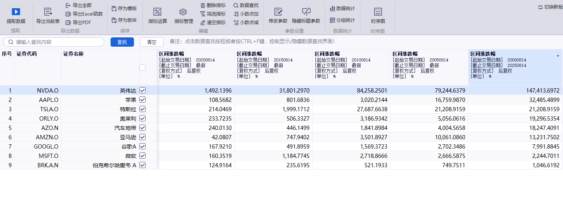
Task: Open 分组统计 grid icon
Action: pos(333,20)
